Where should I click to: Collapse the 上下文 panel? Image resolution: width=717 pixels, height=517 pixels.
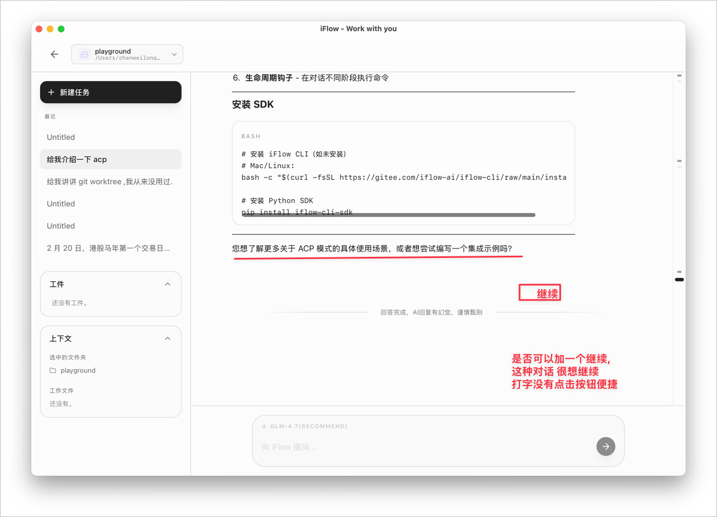click(168, 338)
